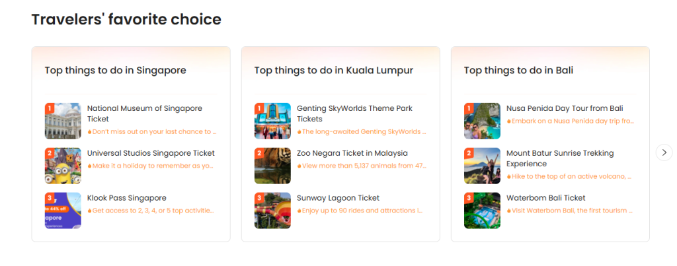Open Mount Batur Sunrise Trekking thumbnail
This screenshot has width=677, height=266.
click(482, 166)
